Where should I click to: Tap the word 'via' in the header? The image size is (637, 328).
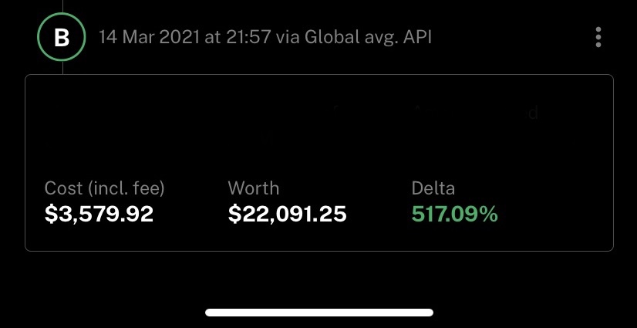(x=288, y=38)
